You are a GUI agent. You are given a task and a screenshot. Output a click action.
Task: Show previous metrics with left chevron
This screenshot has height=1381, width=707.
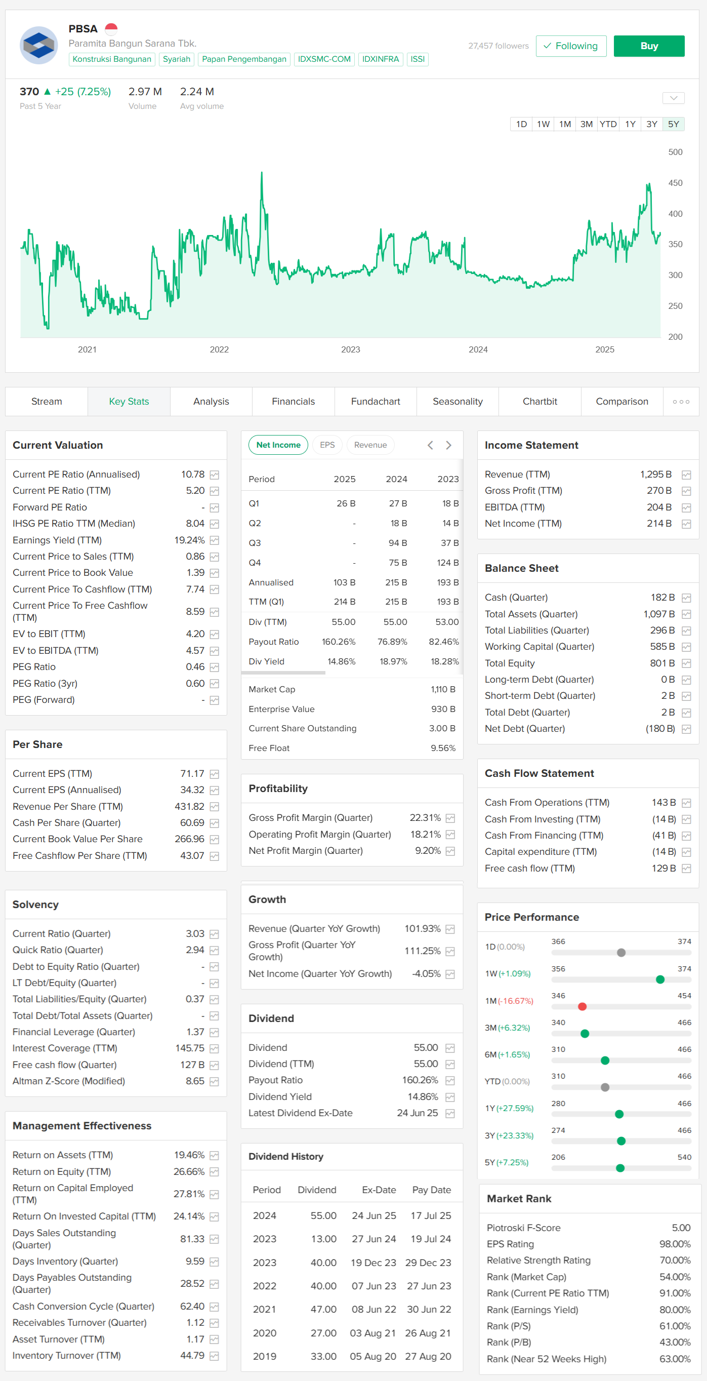tap(430, 445)
